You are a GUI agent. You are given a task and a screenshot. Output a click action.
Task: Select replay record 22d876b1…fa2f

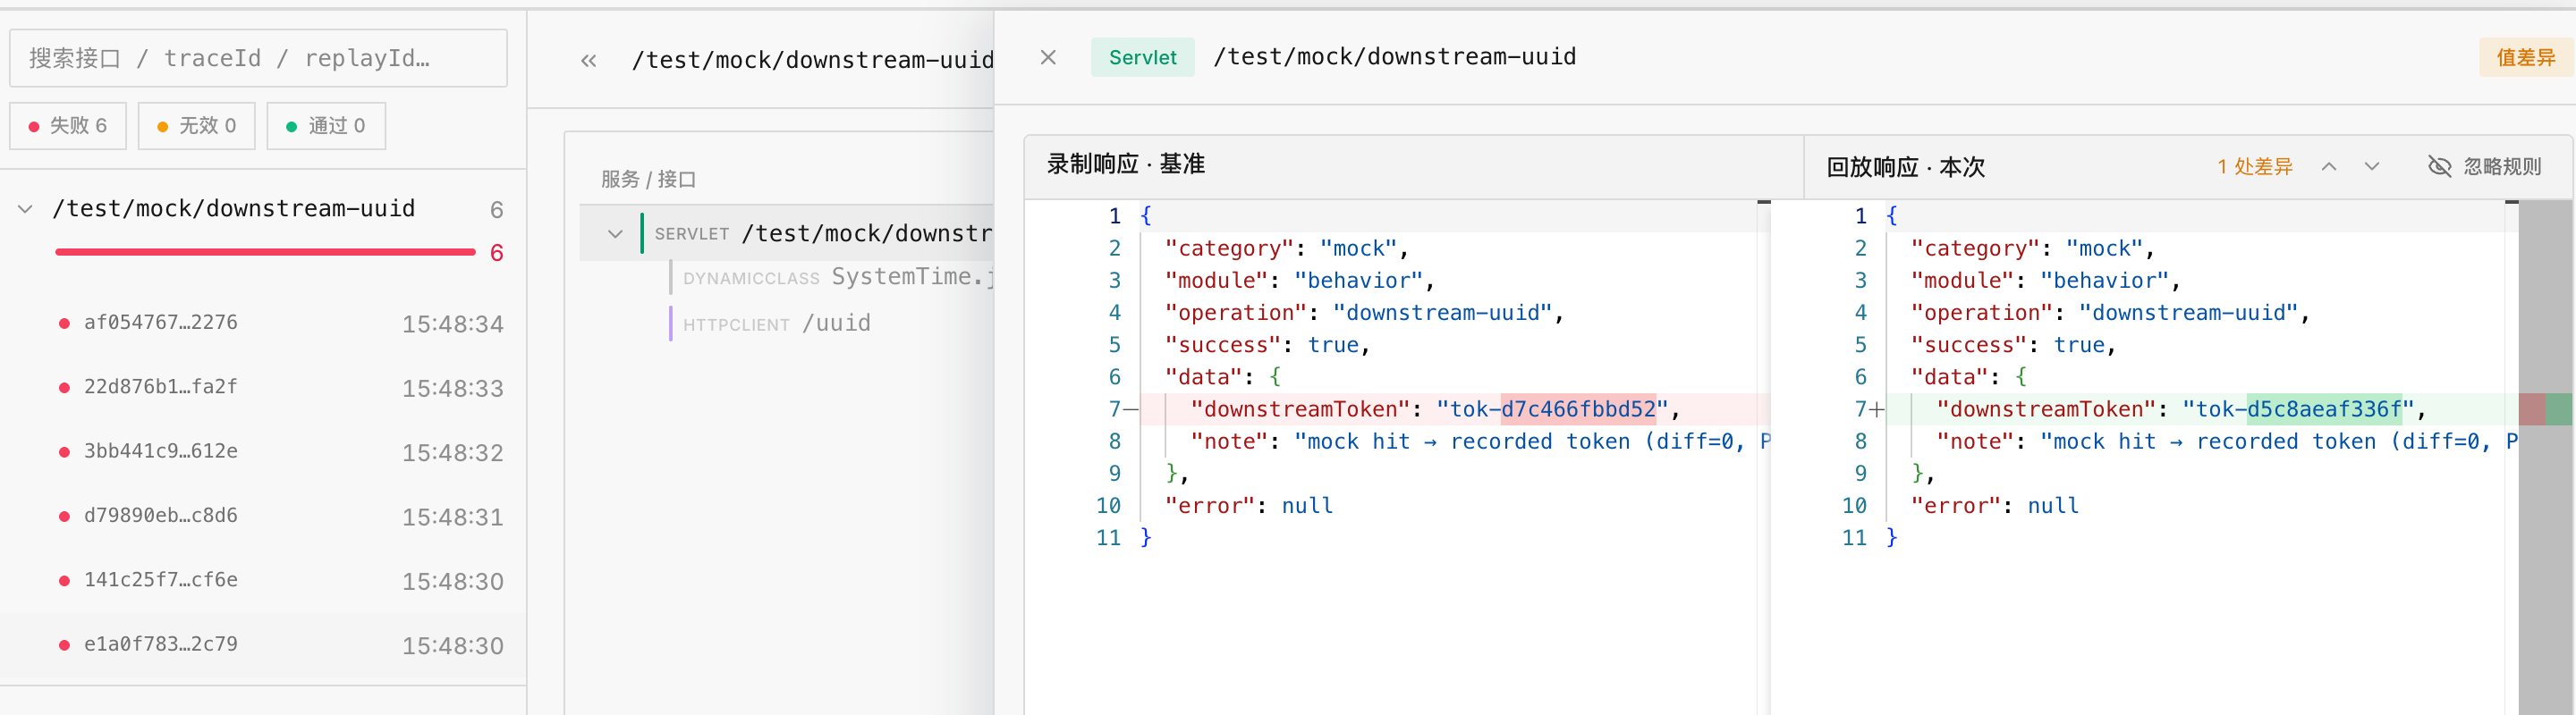pyautogui.click(x=263, y=388)
